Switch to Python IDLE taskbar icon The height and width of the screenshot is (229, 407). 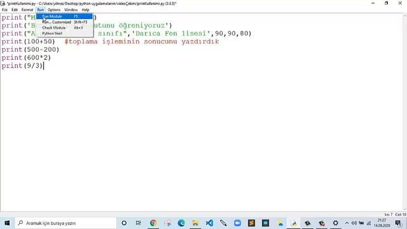click(294, 223)
